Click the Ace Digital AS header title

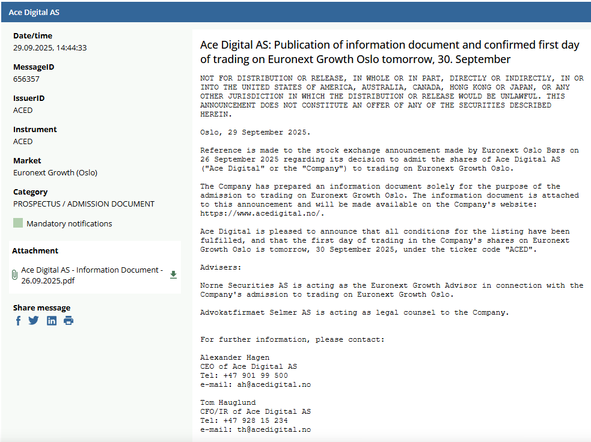(x=34, y=12)
